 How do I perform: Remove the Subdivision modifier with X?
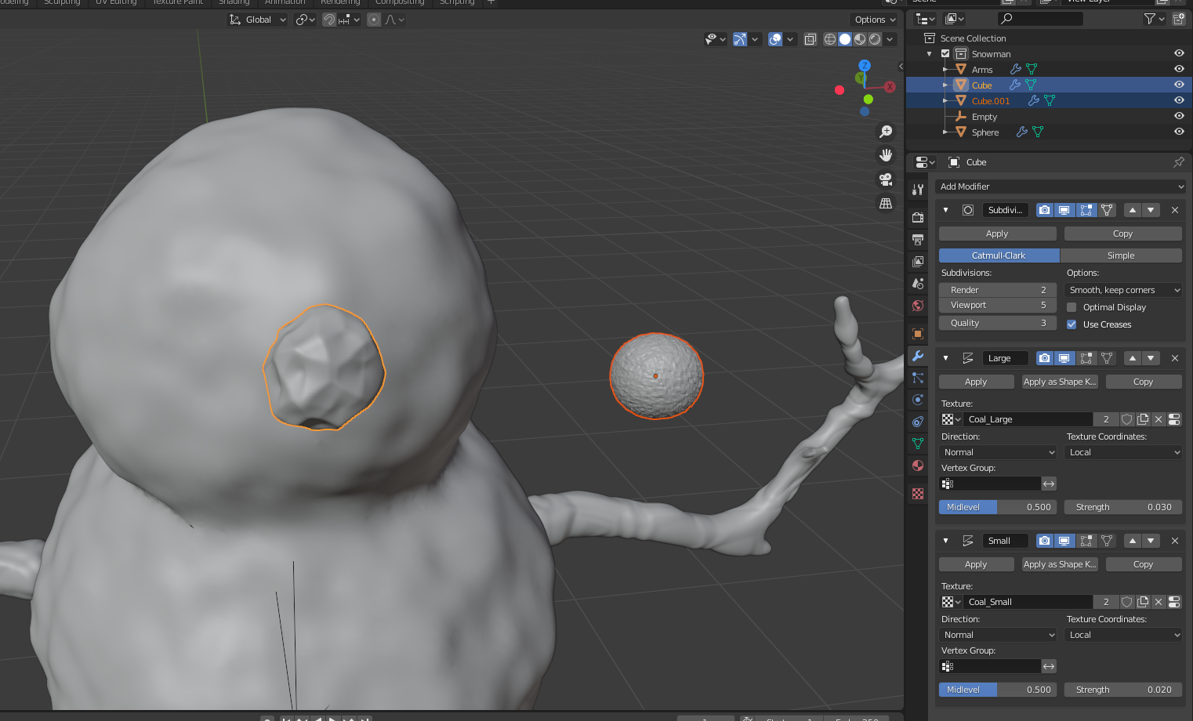[x=1174, y=210]
